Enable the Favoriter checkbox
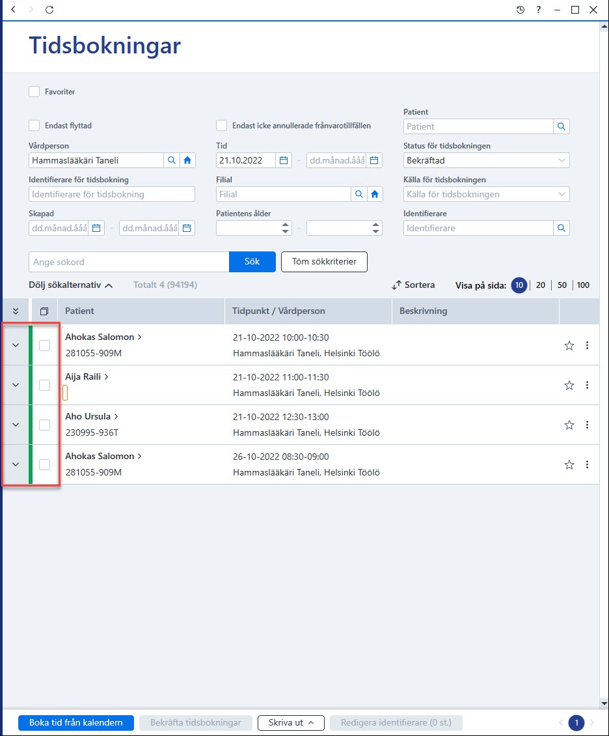 click(34, 92)
